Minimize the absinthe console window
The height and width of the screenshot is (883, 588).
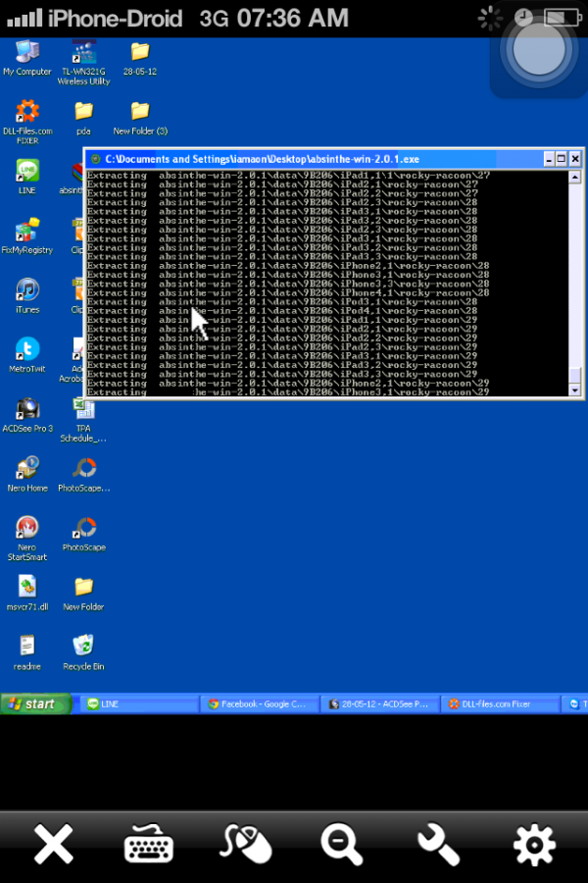(x=549, y=159)
